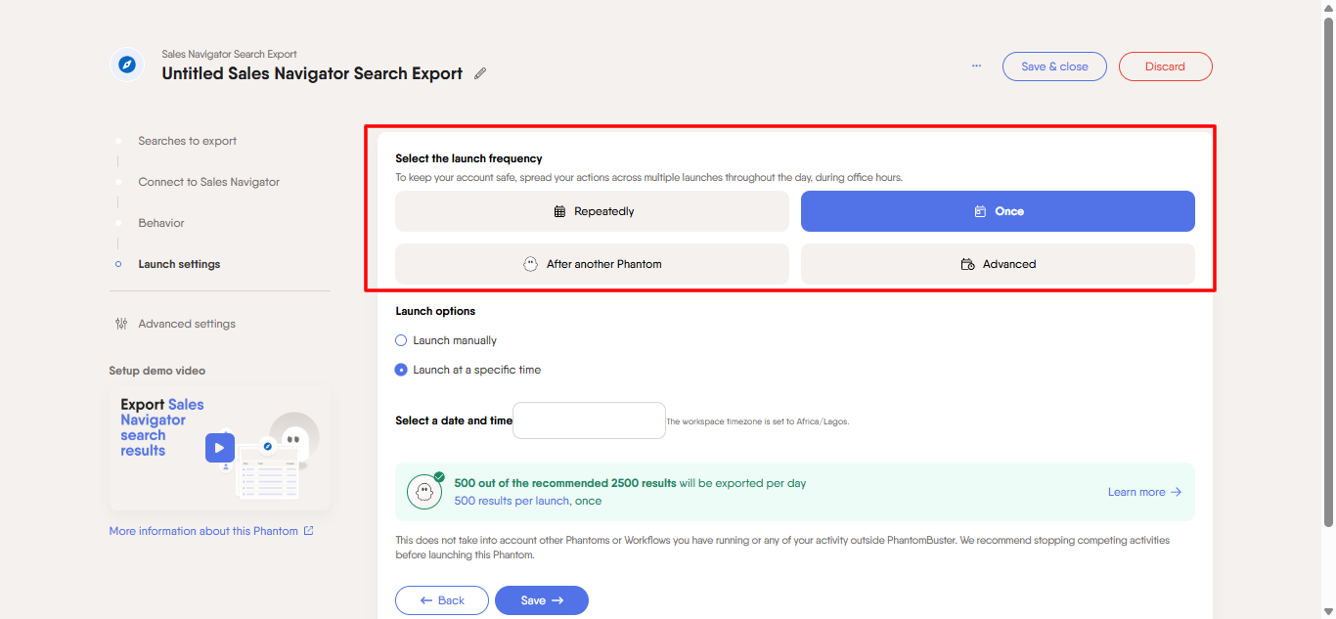Open the Learn more link
The image size is (1336, 619).
pos(1144,492)
